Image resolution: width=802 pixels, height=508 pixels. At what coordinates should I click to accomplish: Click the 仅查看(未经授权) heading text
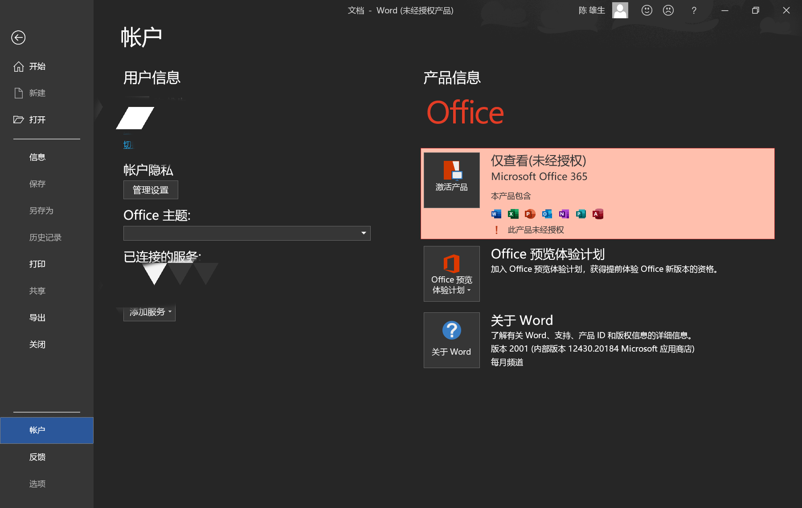[538, 160]
